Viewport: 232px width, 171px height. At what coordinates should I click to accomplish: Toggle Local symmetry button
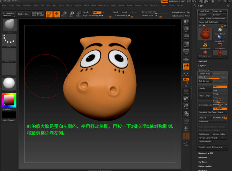[186, 66]
